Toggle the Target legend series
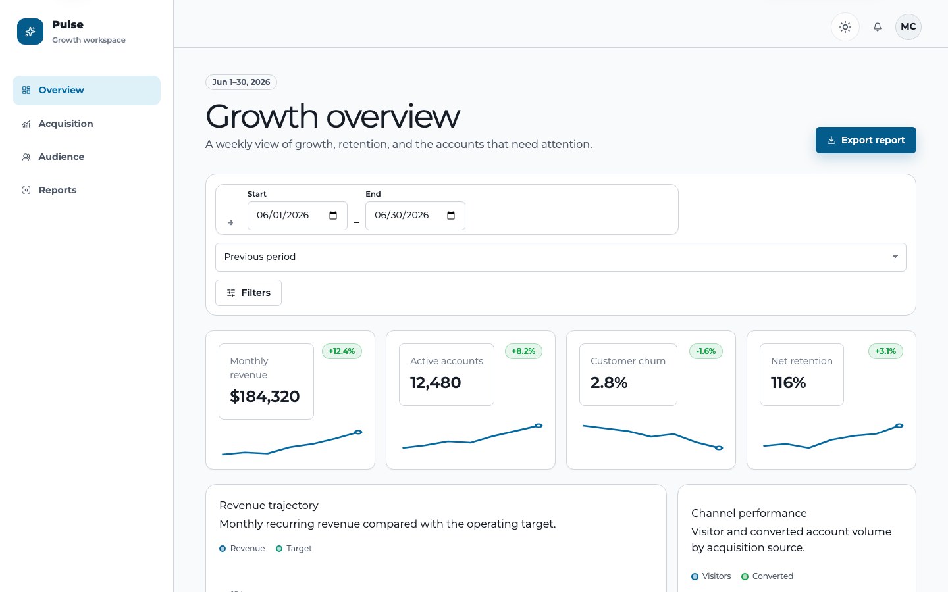 coord(294,549)
